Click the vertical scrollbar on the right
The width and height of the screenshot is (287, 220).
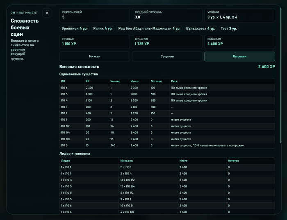pyautogui.click(x=280, y=75)
